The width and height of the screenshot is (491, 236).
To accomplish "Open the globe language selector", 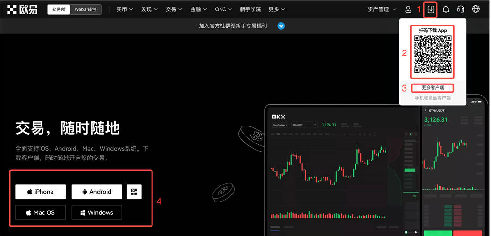I will click(475, 9).
